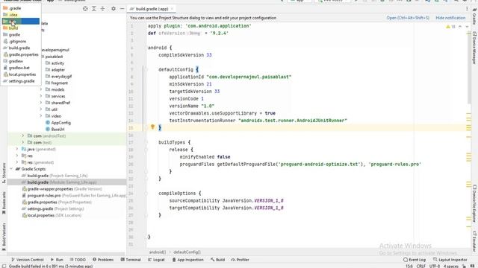Image resolution: width=478 pixels, height=268 pixels.
Task: Open Version Control tool tab
Action: click(27, 260)
